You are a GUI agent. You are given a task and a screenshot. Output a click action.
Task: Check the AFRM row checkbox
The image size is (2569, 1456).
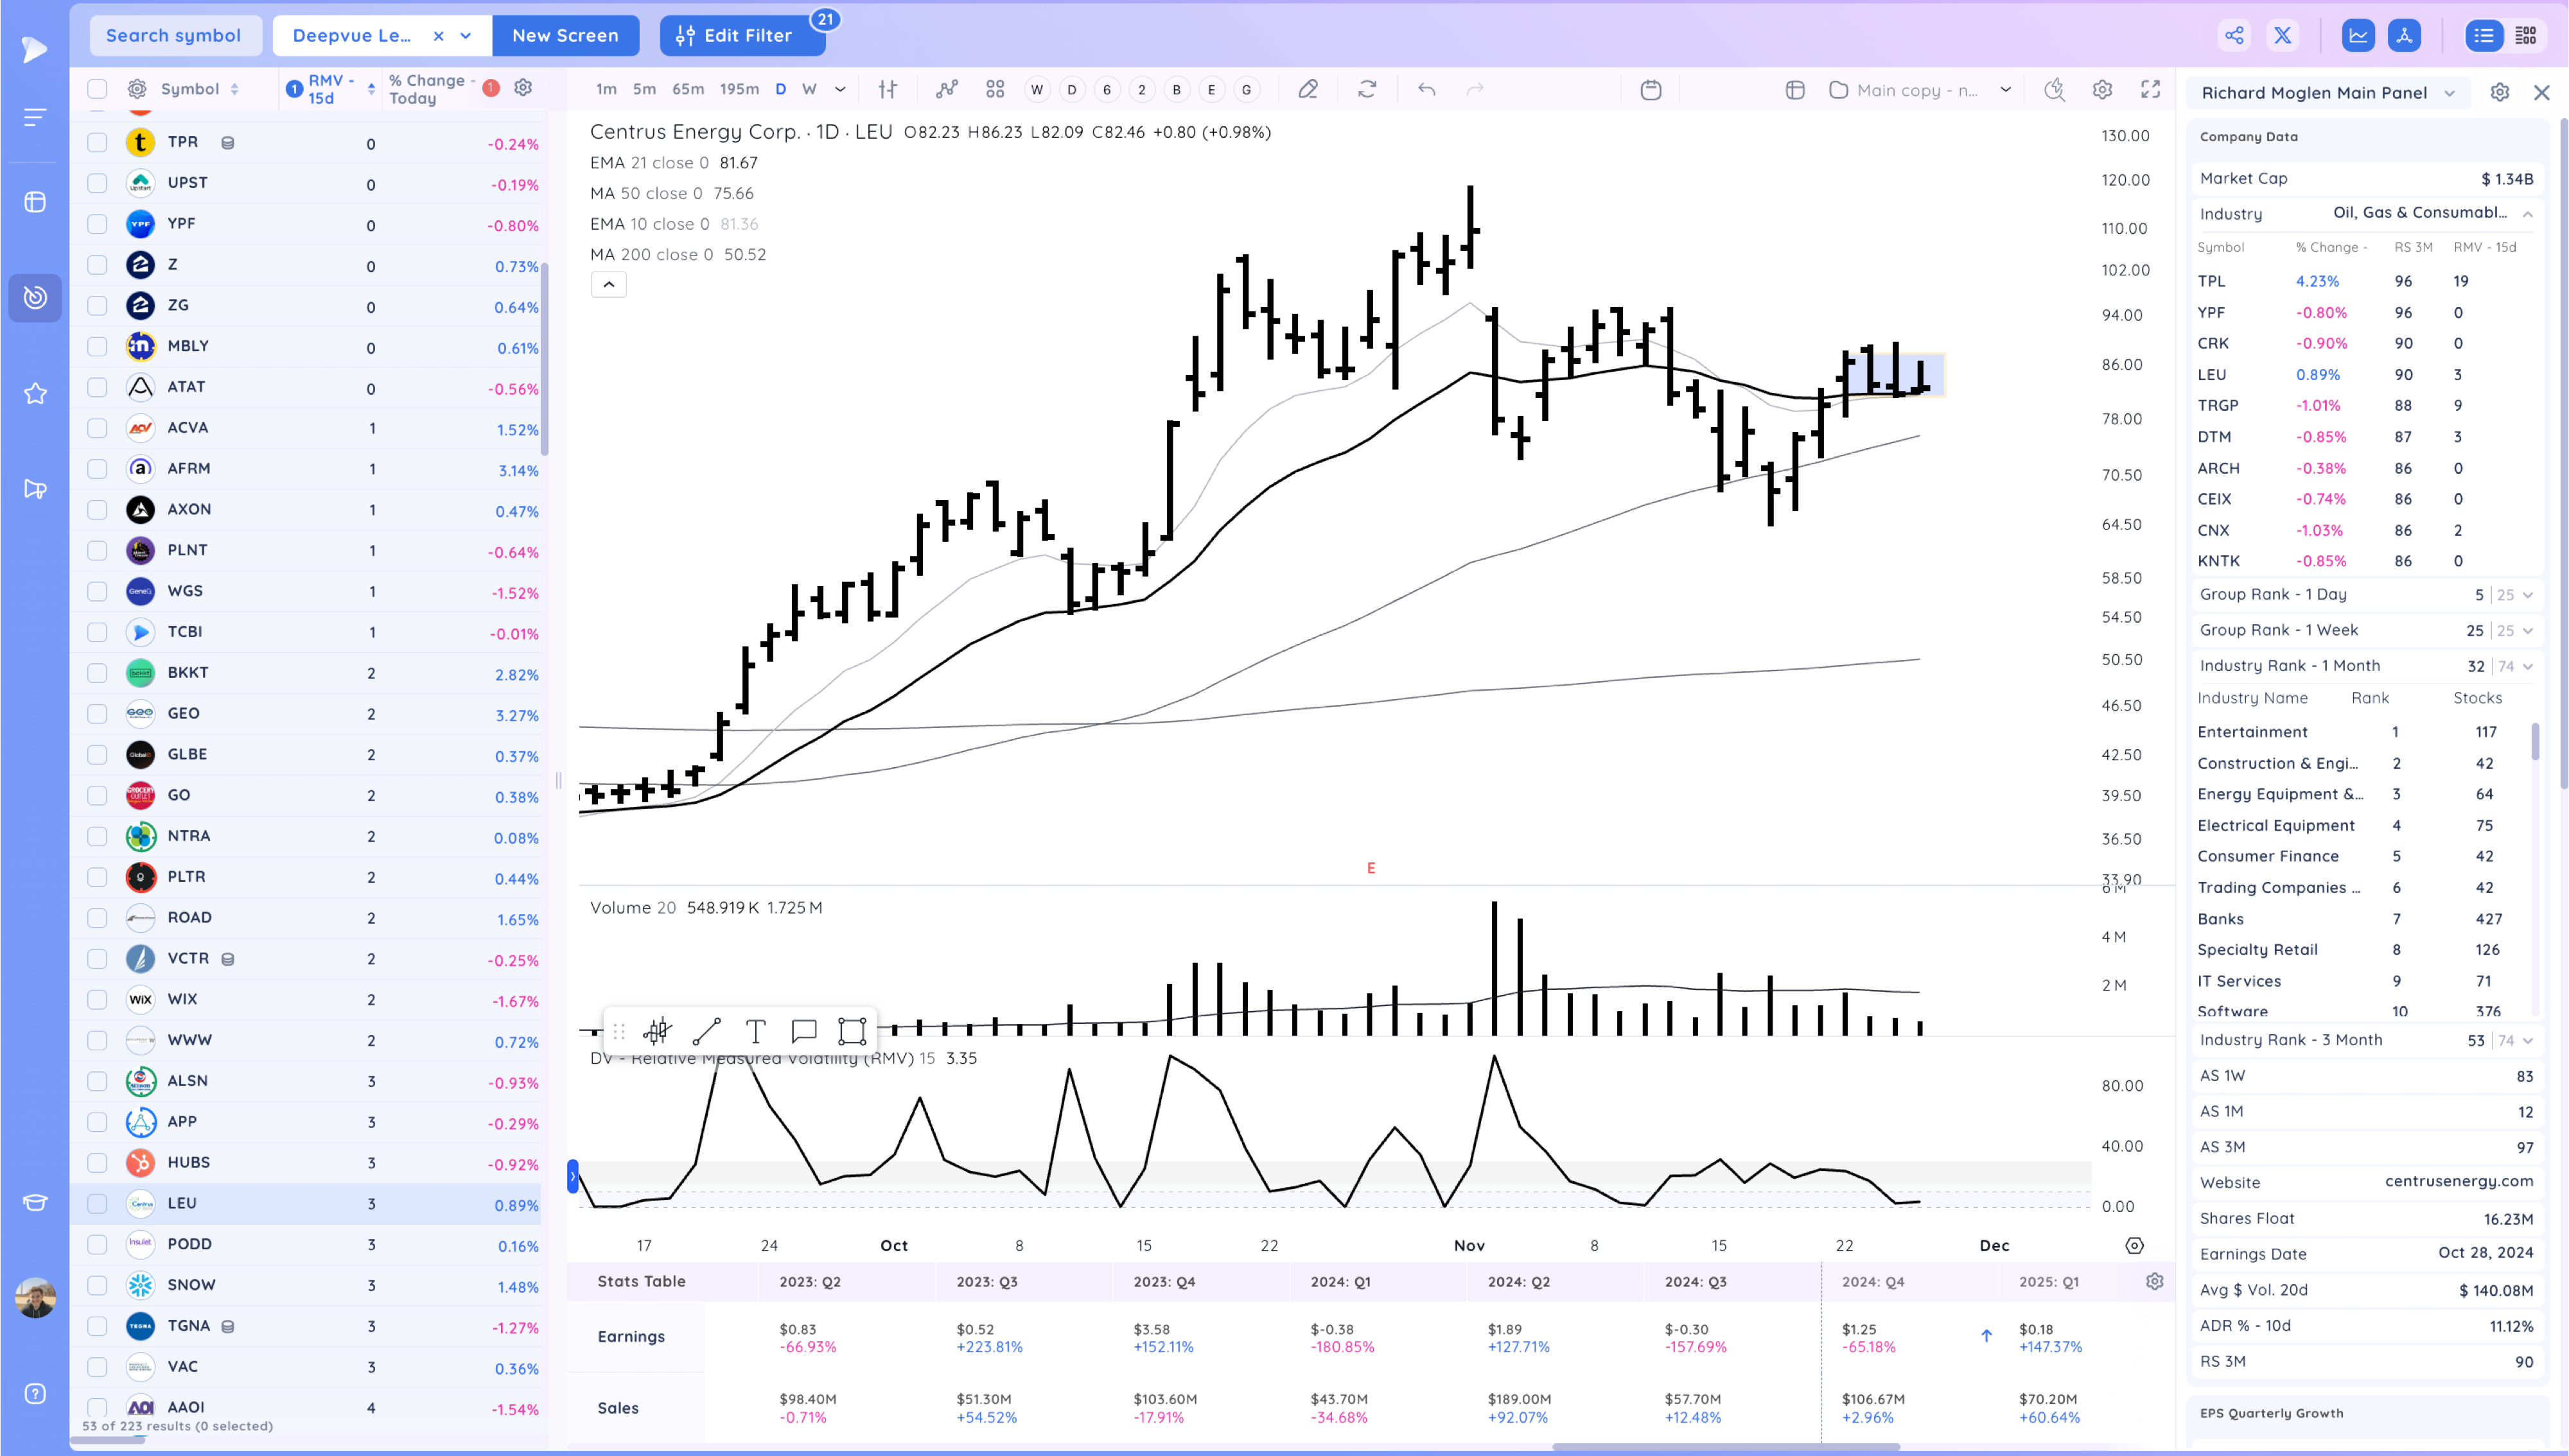[97, 468]
